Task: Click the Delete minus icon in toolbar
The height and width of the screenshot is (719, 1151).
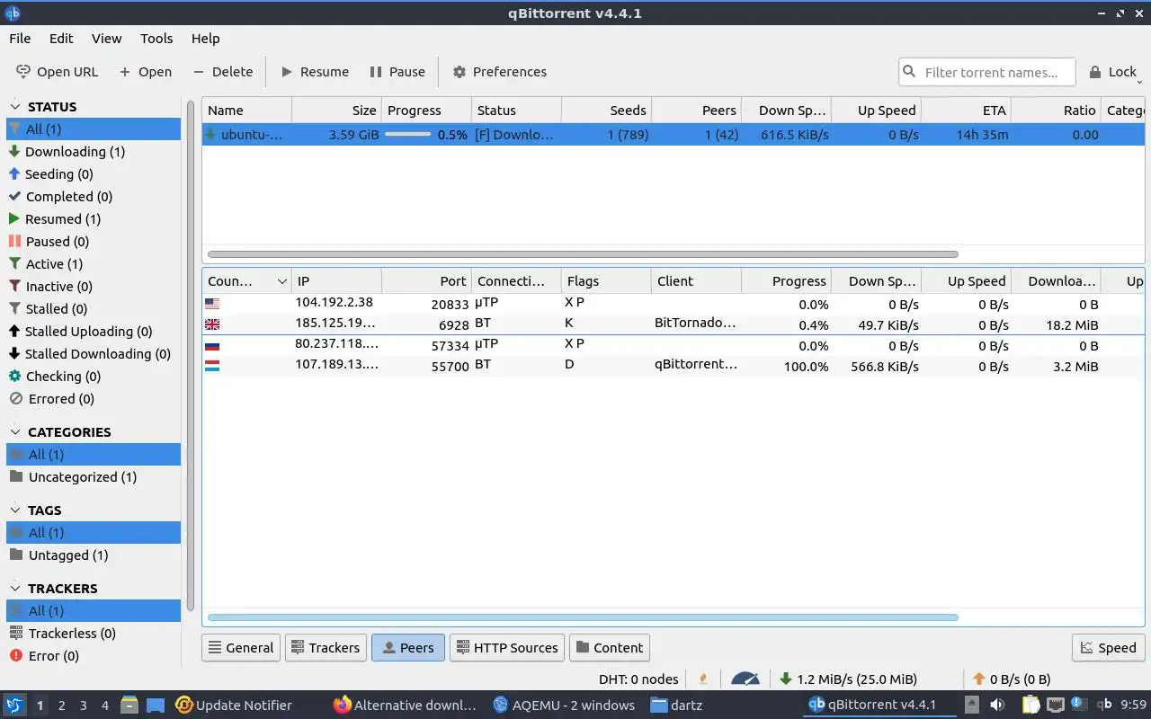Action: tap(199, 72)
